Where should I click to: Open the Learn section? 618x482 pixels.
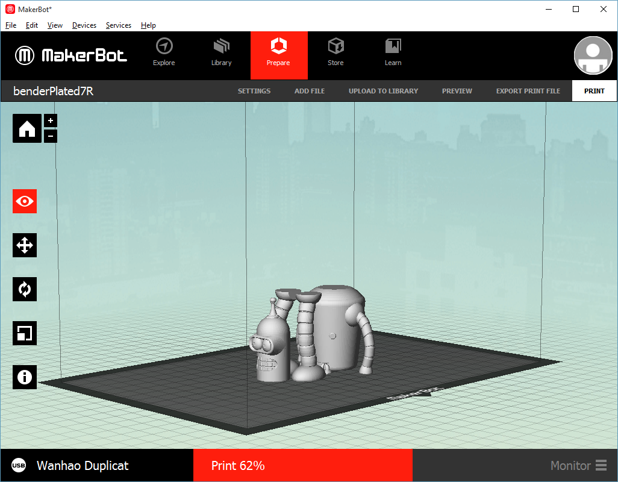(393, 52)
